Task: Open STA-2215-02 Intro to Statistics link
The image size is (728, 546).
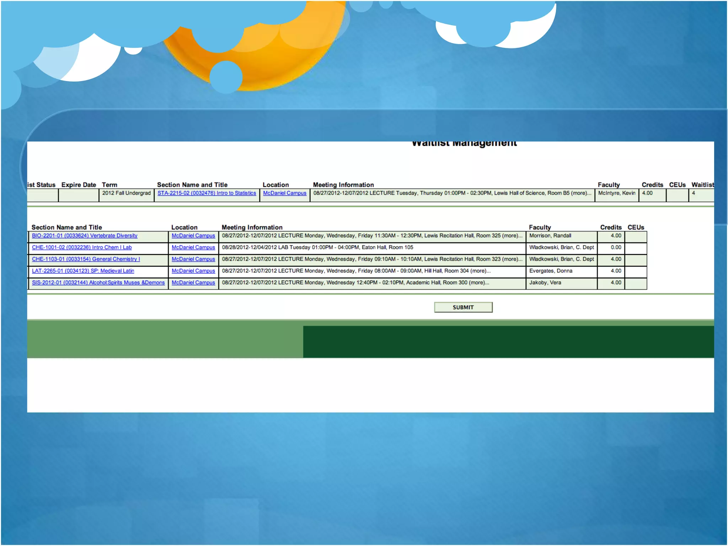Action: coord(207,193)
